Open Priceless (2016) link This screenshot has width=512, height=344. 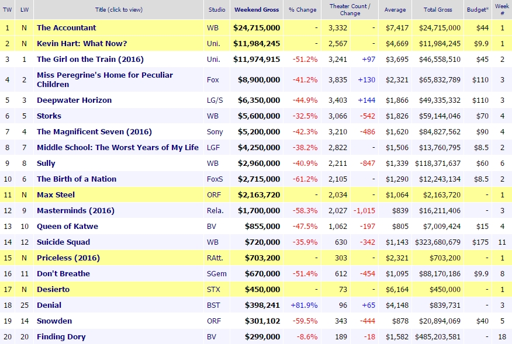[68, 258]
